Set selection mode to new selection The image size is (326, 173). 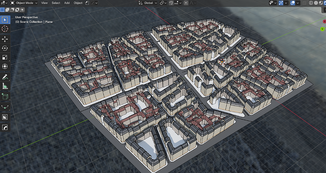point(2,9)
